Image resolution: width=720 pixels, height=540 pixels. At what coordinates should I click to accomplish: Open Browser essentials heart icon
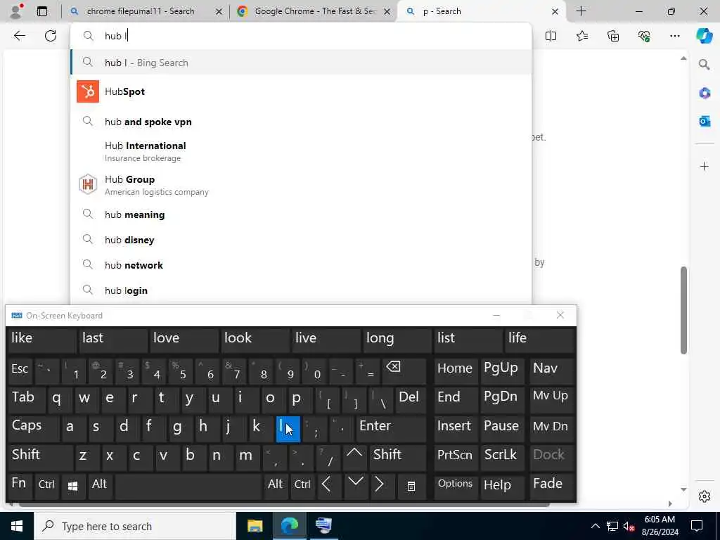coord(644,36)
